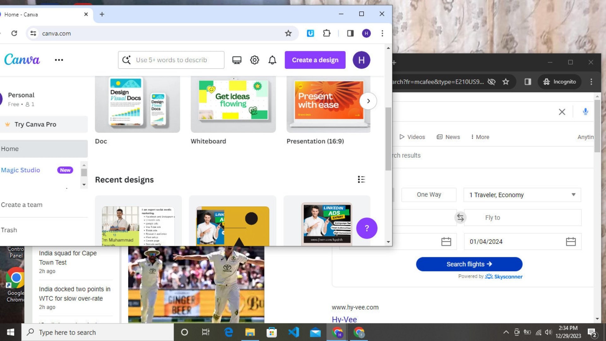Open the More search filters menu
This screenshot has height=341, width=606.
[480, 137]
